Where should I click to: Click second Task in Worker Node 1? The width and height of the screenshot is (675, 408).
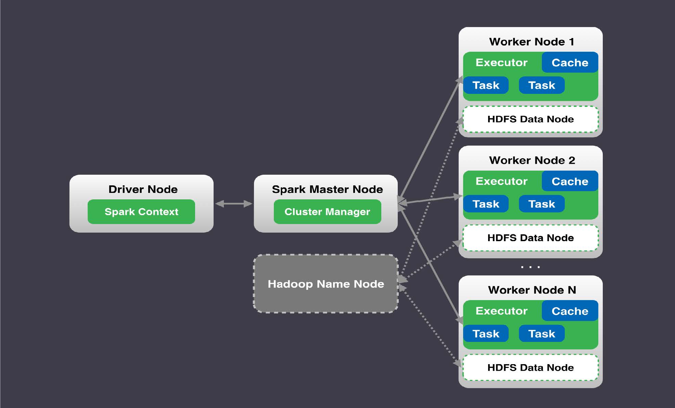click(x=542, y=85)
